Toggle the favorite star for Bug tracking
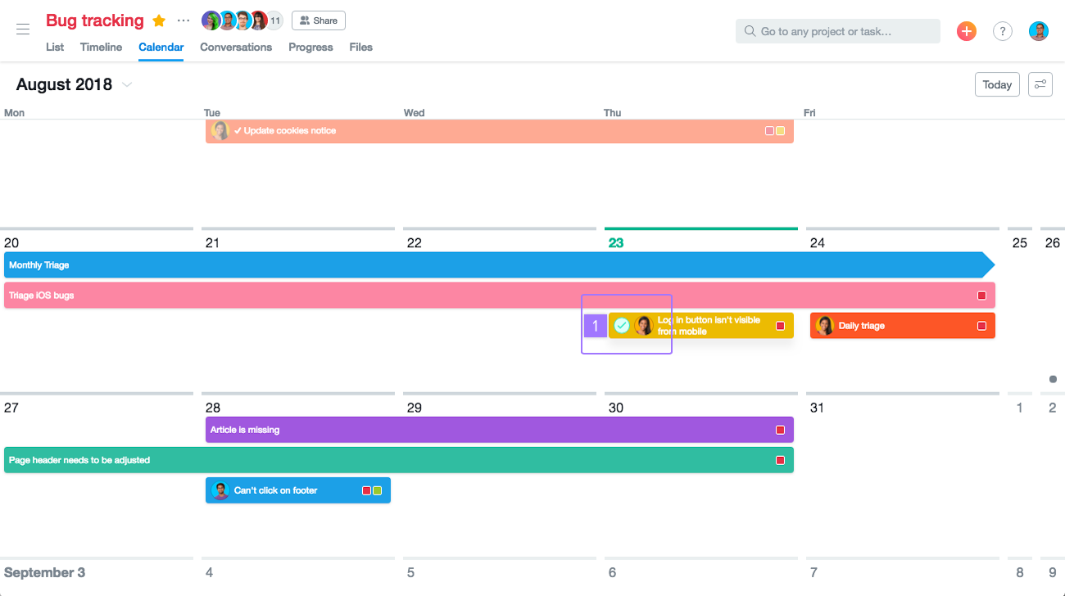This screenshot has width=1065, height=596. point(159,20)
